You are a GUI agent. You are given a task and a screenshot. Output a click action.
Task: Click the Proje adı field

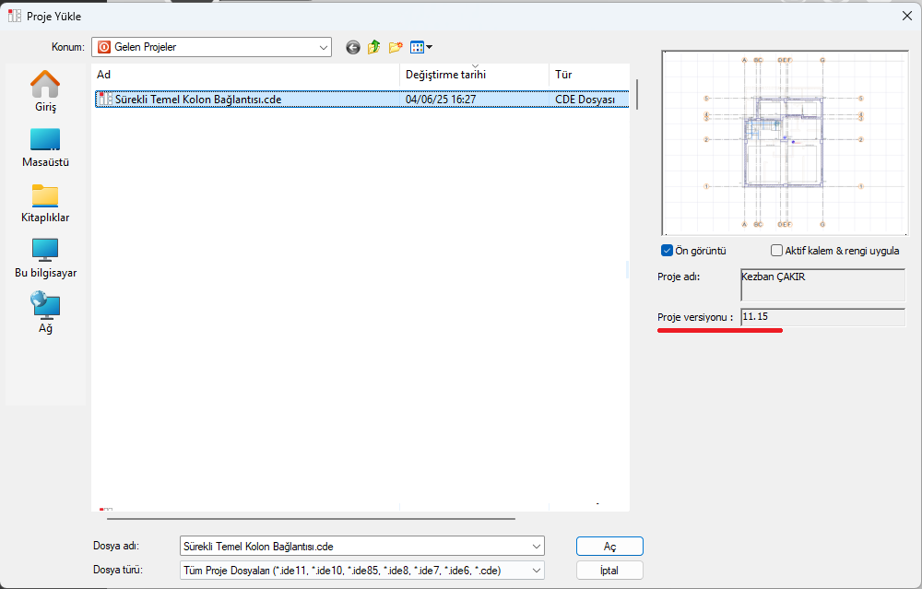click(x=822, y=285)
